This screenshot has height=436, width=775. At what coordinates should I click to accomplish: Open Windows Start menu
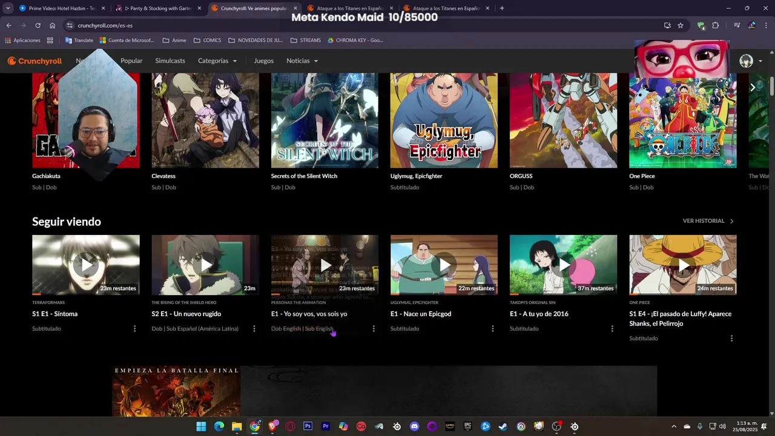pos(201,426)
